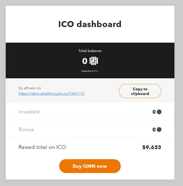Click the Invested amount value 0
Screen dimensions: 183x186
tap(154, 112)
